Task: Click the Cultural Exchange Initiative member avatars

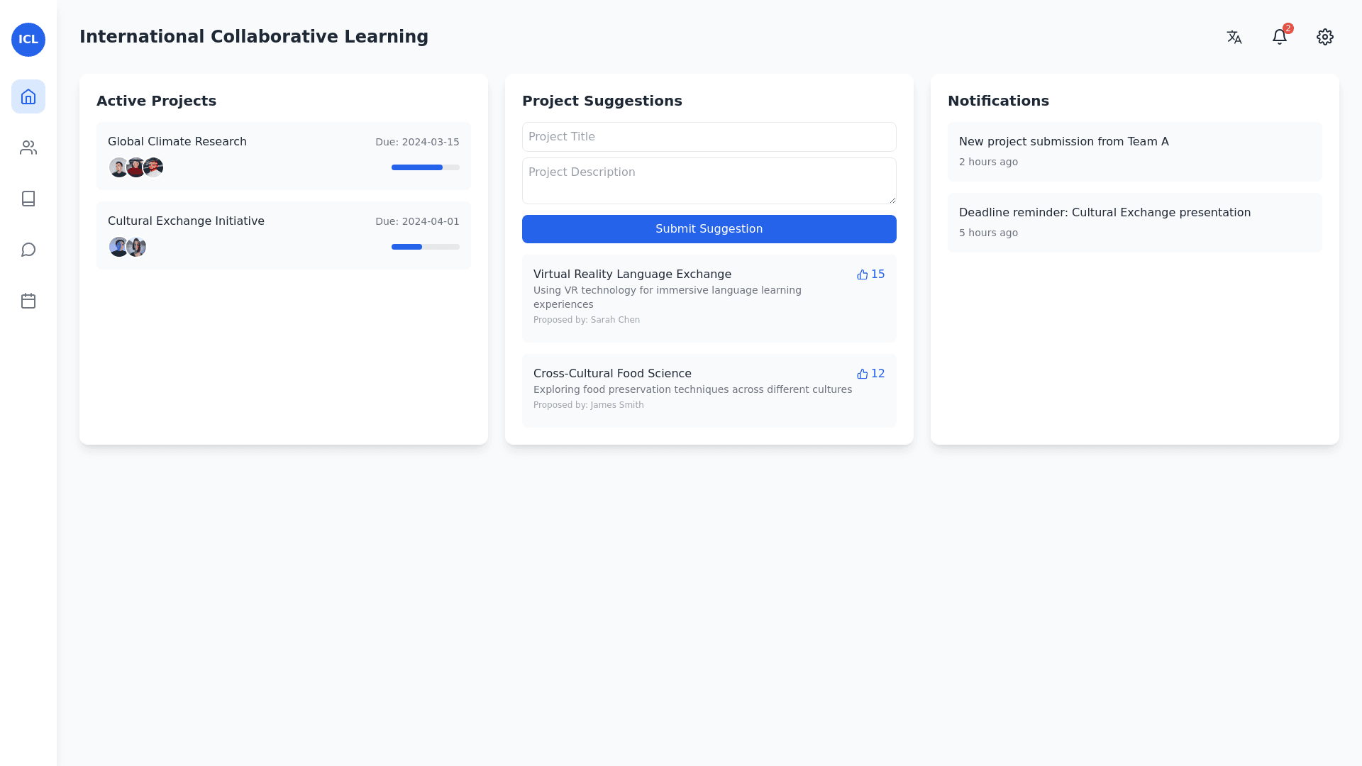Action: [128, 247]
